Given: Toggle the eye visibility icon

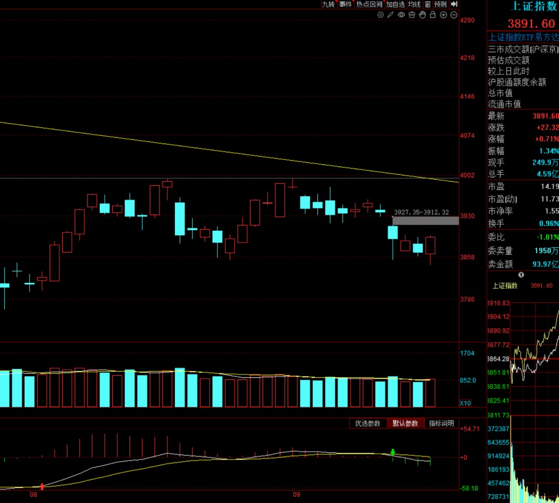Looking at the screenshot, I should point(401,15).
